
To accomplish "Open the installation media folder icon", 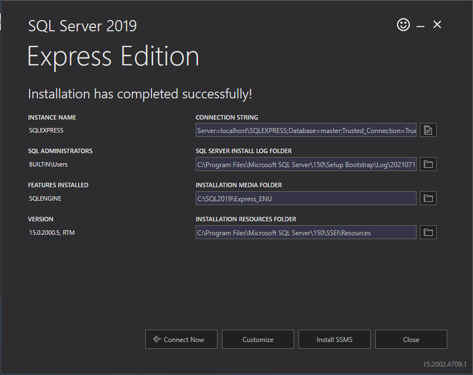I will 428,198.
